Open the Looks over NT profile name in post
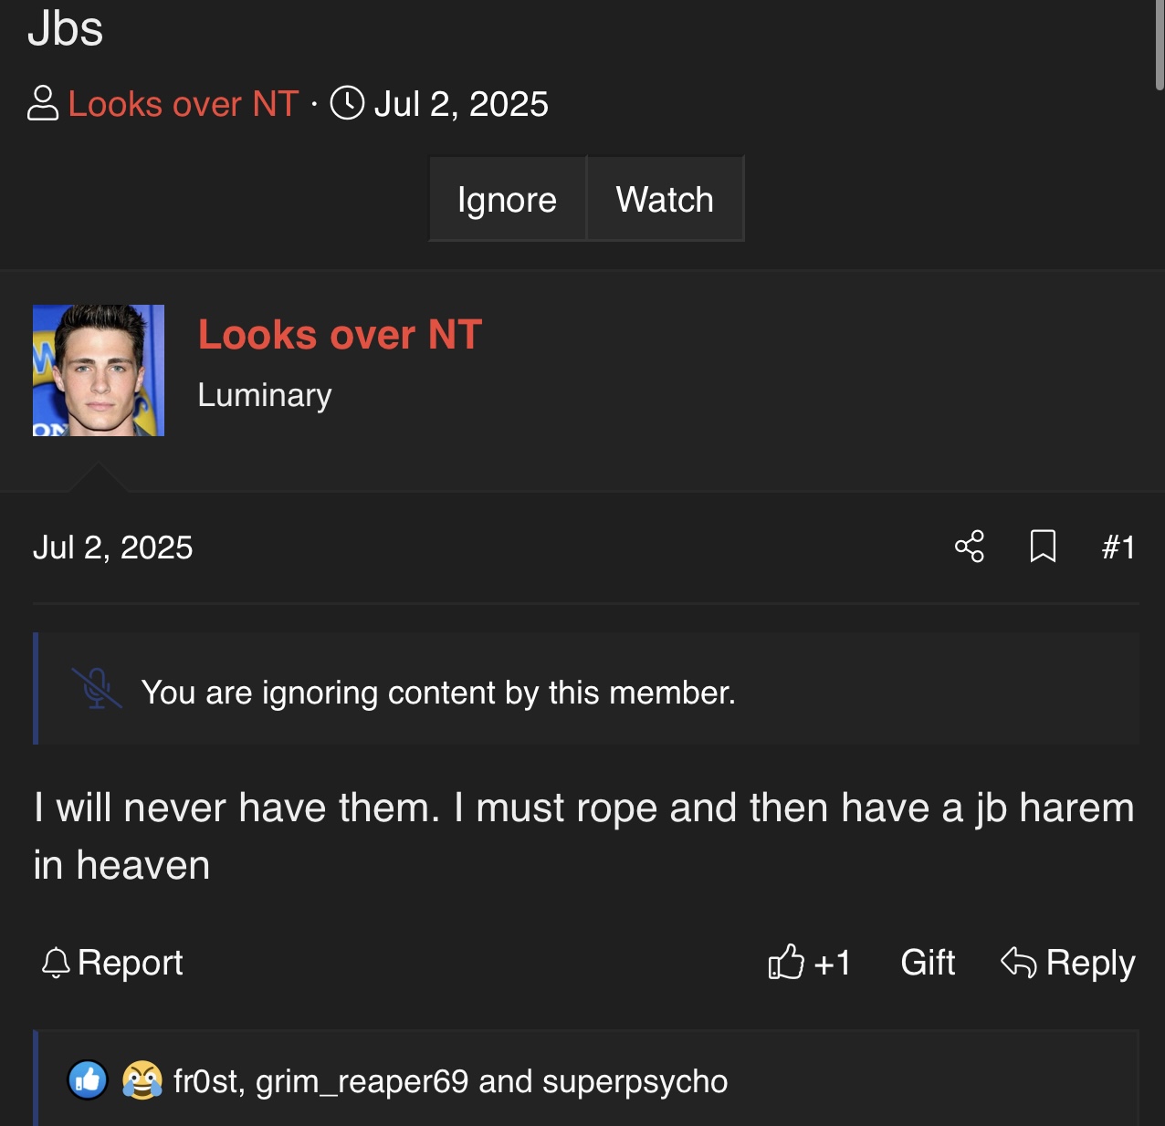The height and width of the screenshot is (1126, 1165). pos(340,335)
